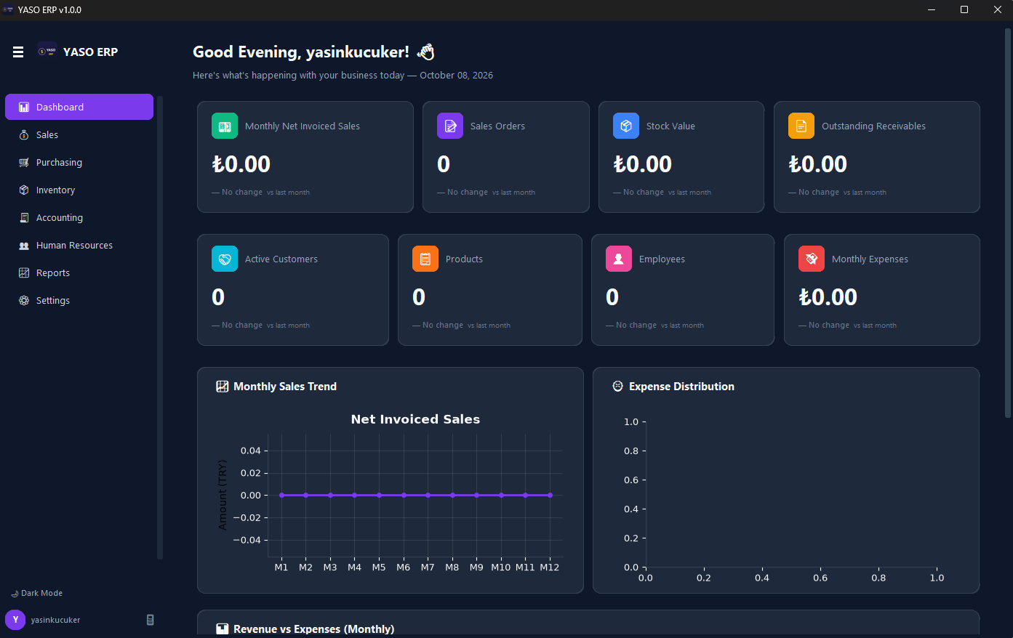Click the yasinkucuker user avatar

pyautogui.click(x=15, y=620)
